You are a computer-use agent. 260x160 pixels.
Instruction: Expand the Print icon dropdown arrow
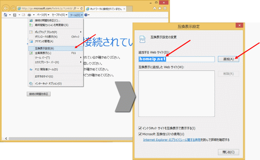[34, 15]
